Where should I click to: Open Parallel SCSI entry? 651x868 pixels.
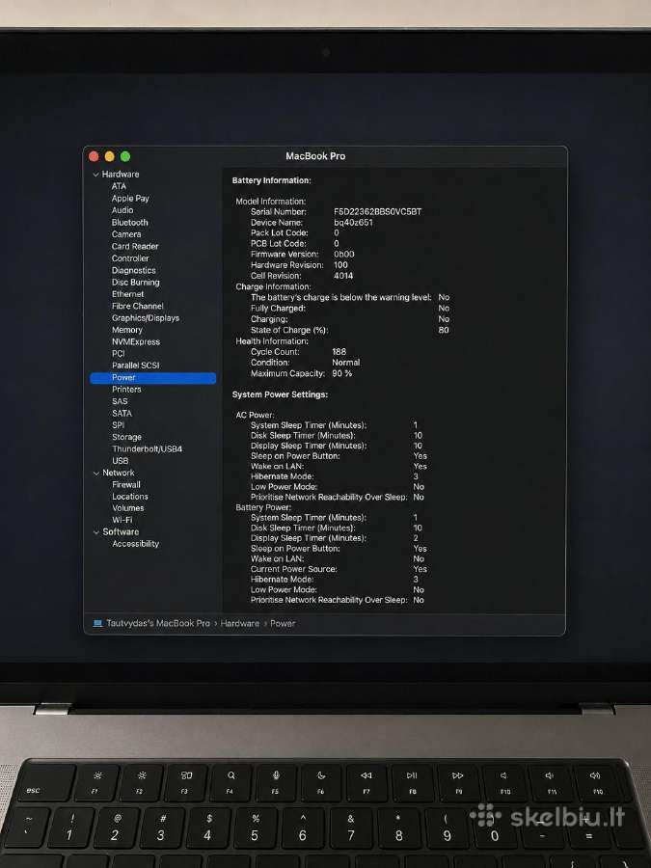pos(136,366)
